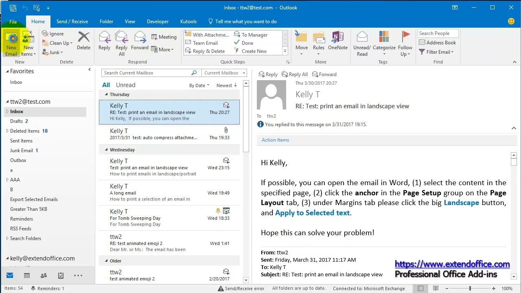This screenshot has width=521, height=293.
Task: Click Forward in the reading pane
Action: pyautogui.click(x=324, y=74)
